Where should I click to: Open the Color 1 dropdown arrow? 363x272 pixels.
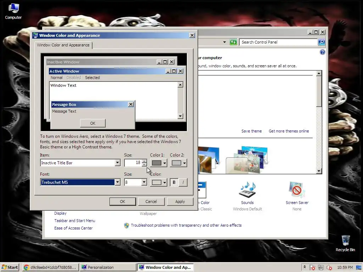tap(164, 163)
